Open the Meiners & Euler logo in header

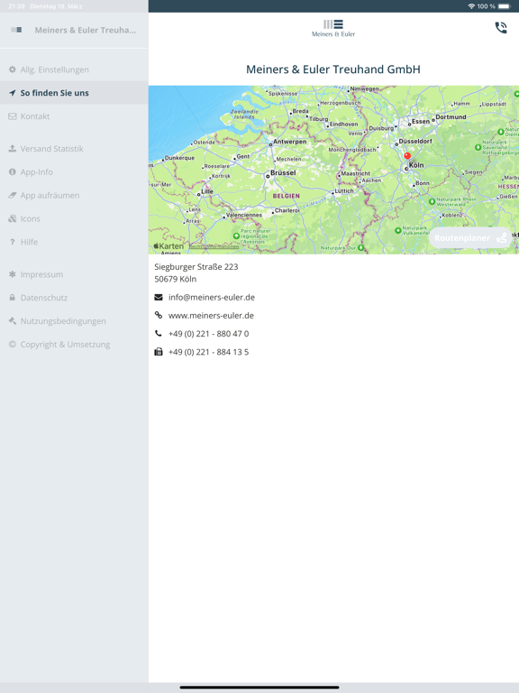333,28
